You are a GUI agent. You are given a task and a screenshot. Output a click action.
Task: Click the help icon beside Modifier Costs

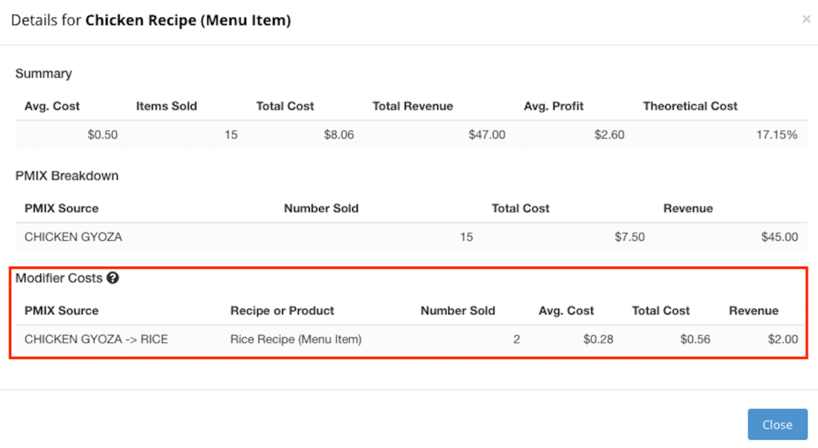(x=112, y=278)
